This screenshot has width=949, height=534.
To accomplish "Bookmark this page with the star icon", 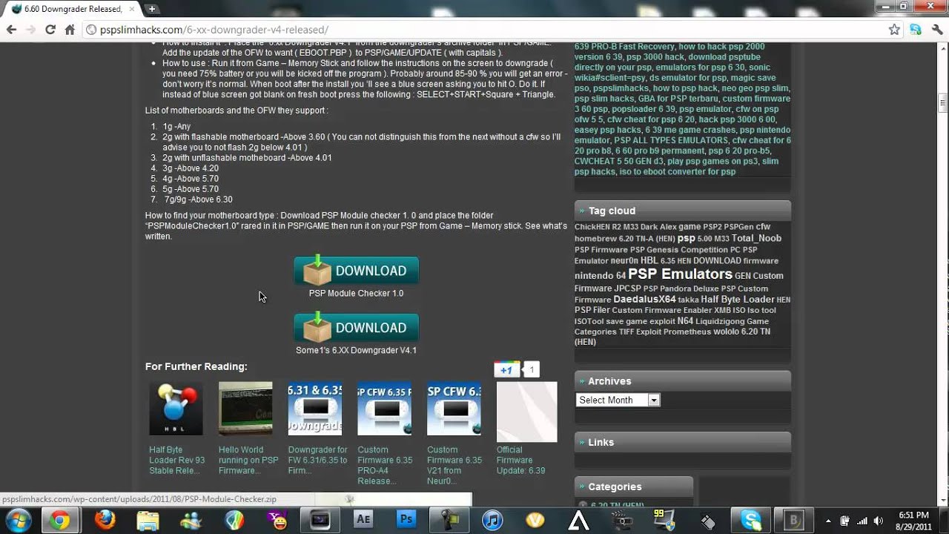I will coord(894,30).
